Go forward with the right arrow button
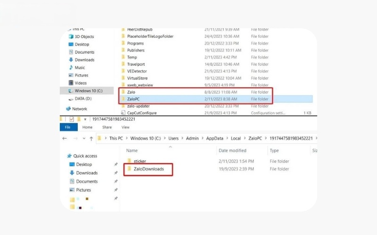Screen dimensions: 377x235 click(x=75, y=138)
